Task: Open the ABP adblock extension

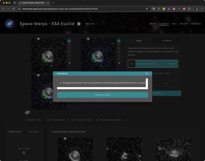Action: pyautogui.click(x=184, y=9)
